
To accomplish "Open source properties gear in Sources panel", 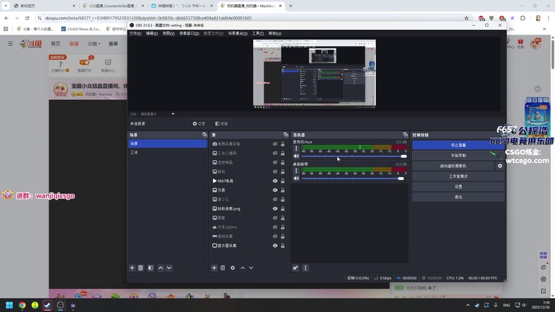I will (x=232, y=268).
